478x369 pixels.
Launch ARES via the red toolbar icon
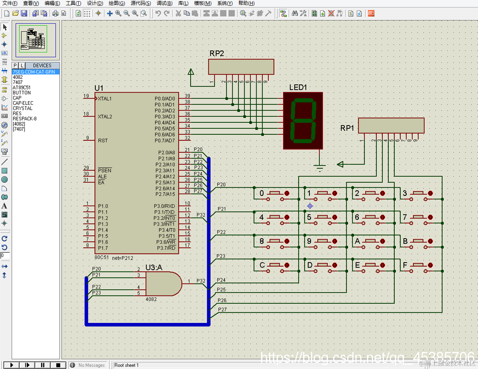click(x=371, y=13)
